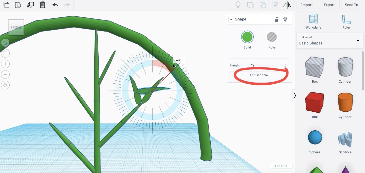The image size is (365, 173).
Task: Select the Ruler tool
Action: [x=346, y=22]
